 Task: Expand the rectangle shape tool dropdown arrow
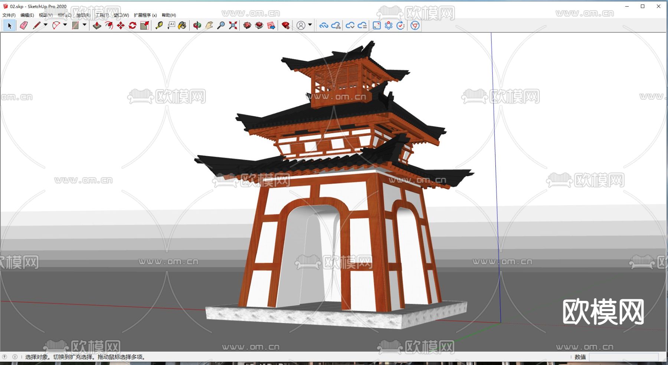[x=85, y=25]
